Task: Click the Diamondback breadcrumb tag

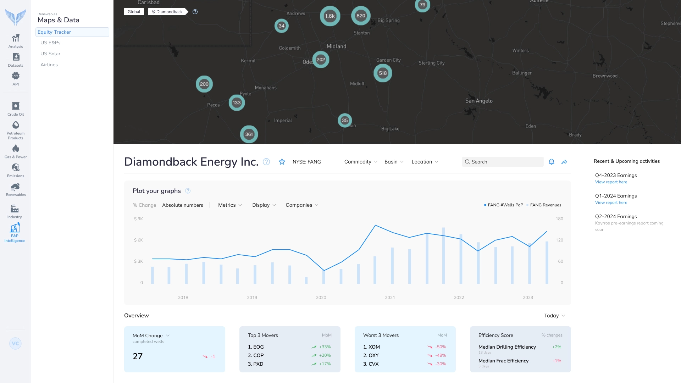Action: 167,12
